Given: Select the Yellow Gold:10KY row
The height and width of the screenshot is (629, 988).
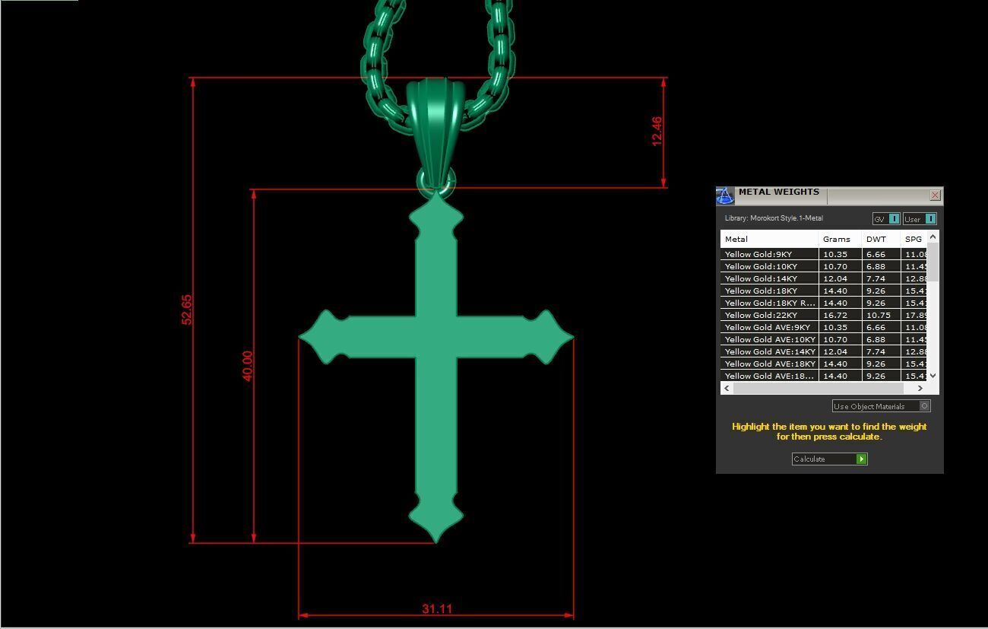Looking at the screenshot, I should coord(824,266).
